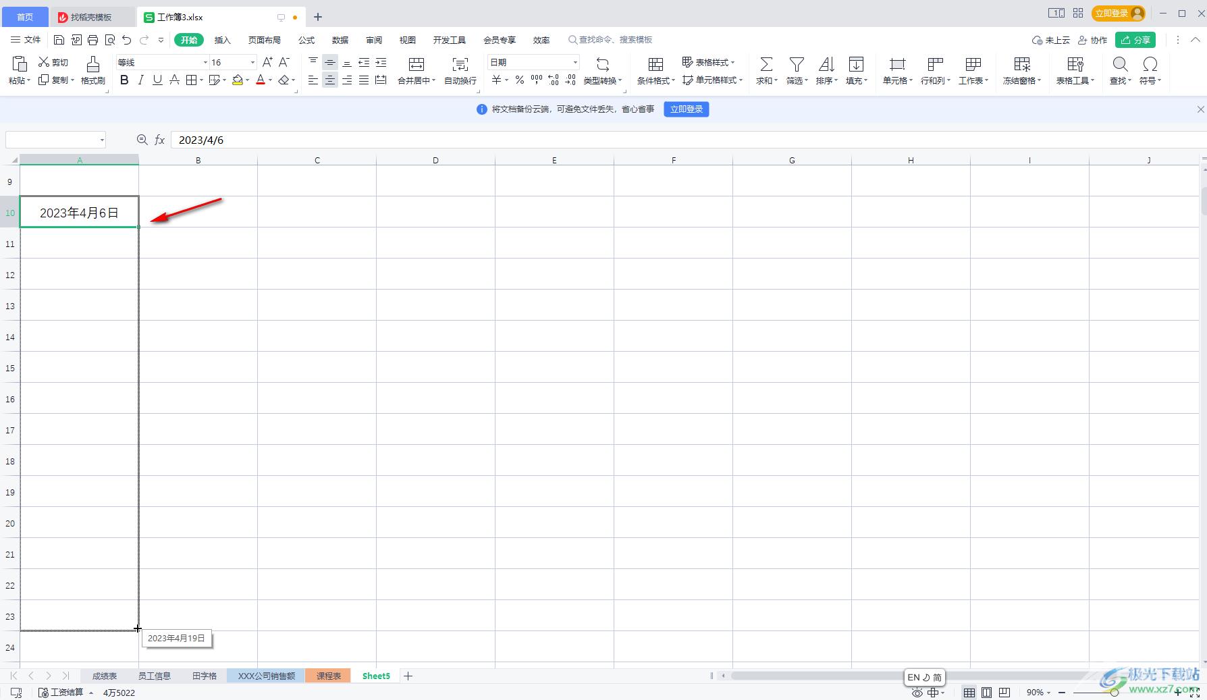Toggle horizontal center alignment
This screenshot has height=700, width=1207.
tap(330, 80)
